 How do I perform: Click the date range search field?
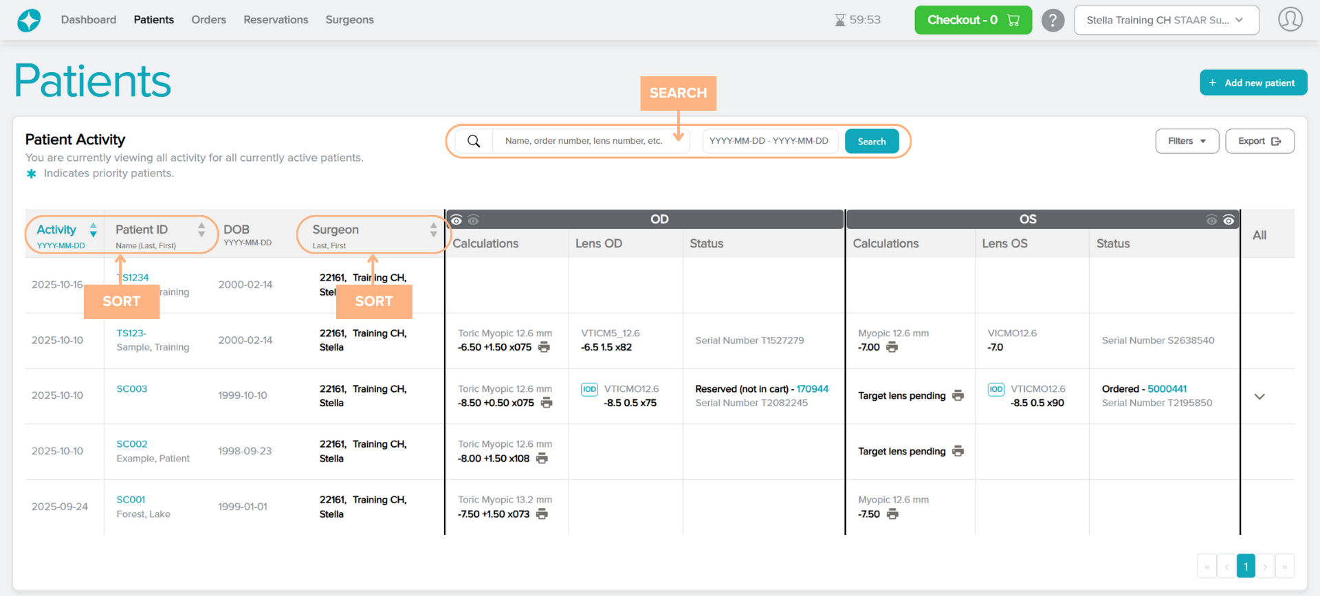tap(769, 141)
